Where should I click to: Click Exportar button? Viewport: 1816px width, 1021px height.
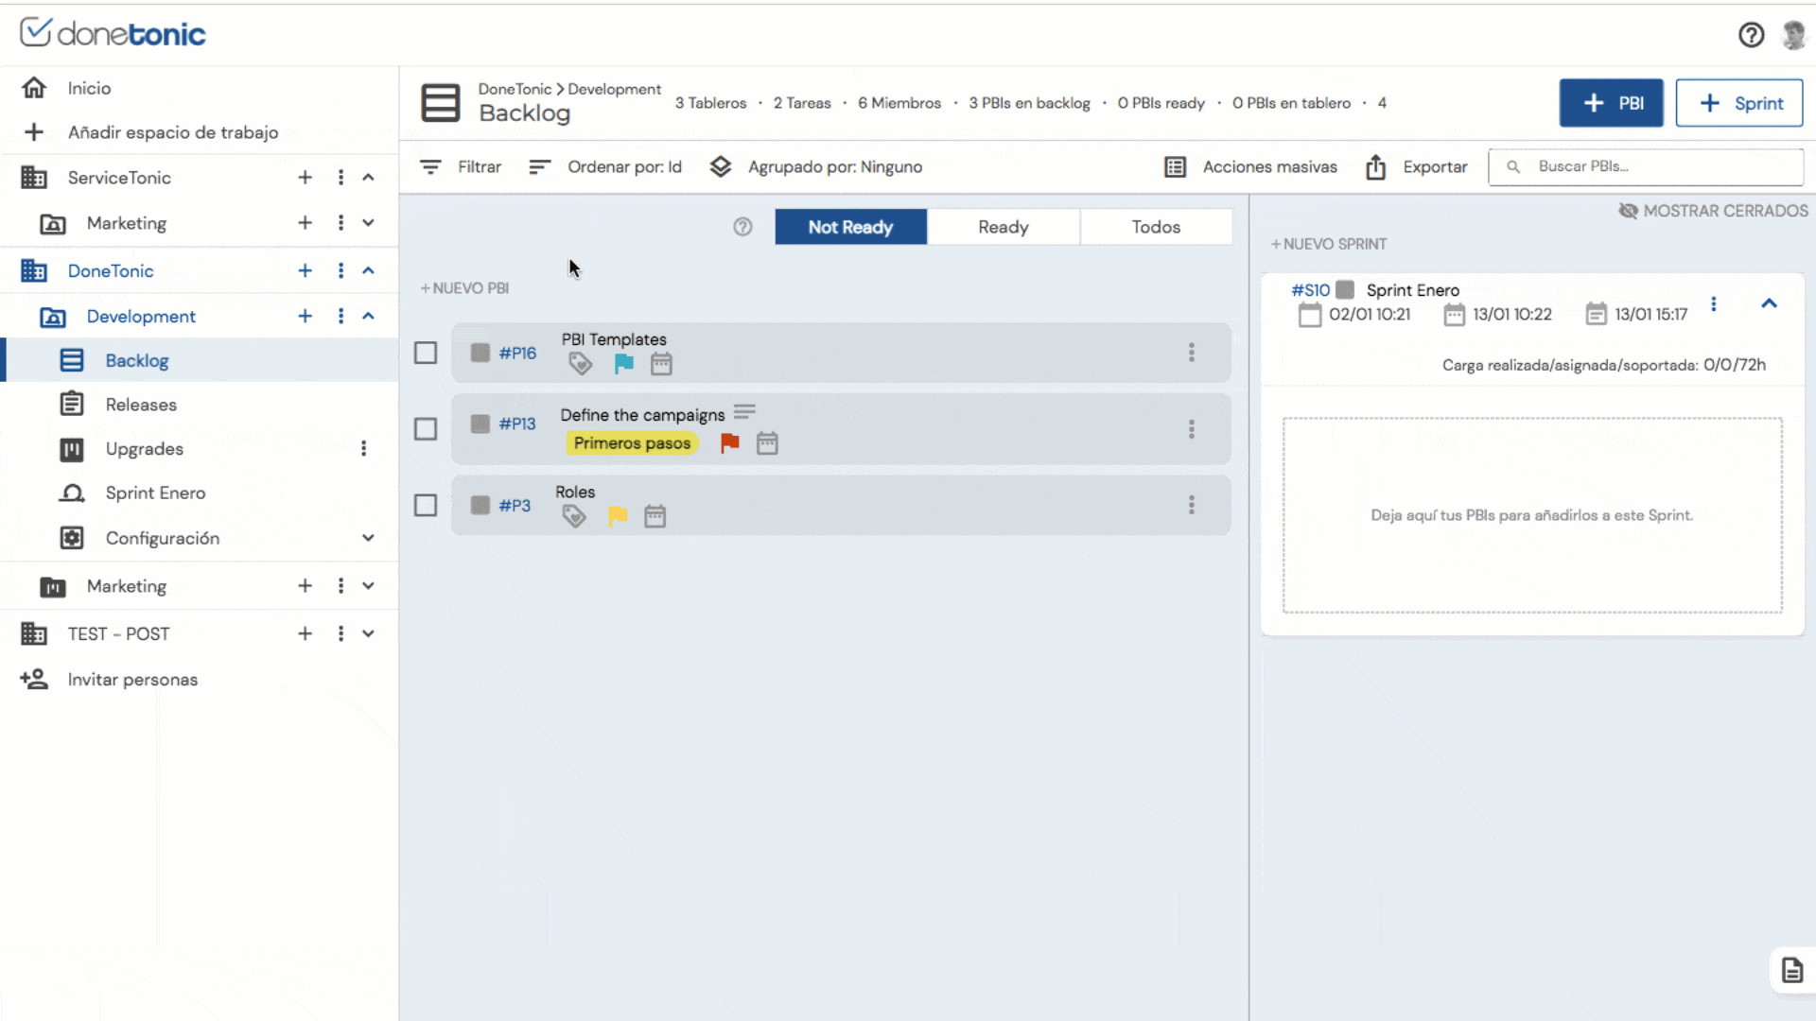pyautogui.click(x=1416, y=167)
